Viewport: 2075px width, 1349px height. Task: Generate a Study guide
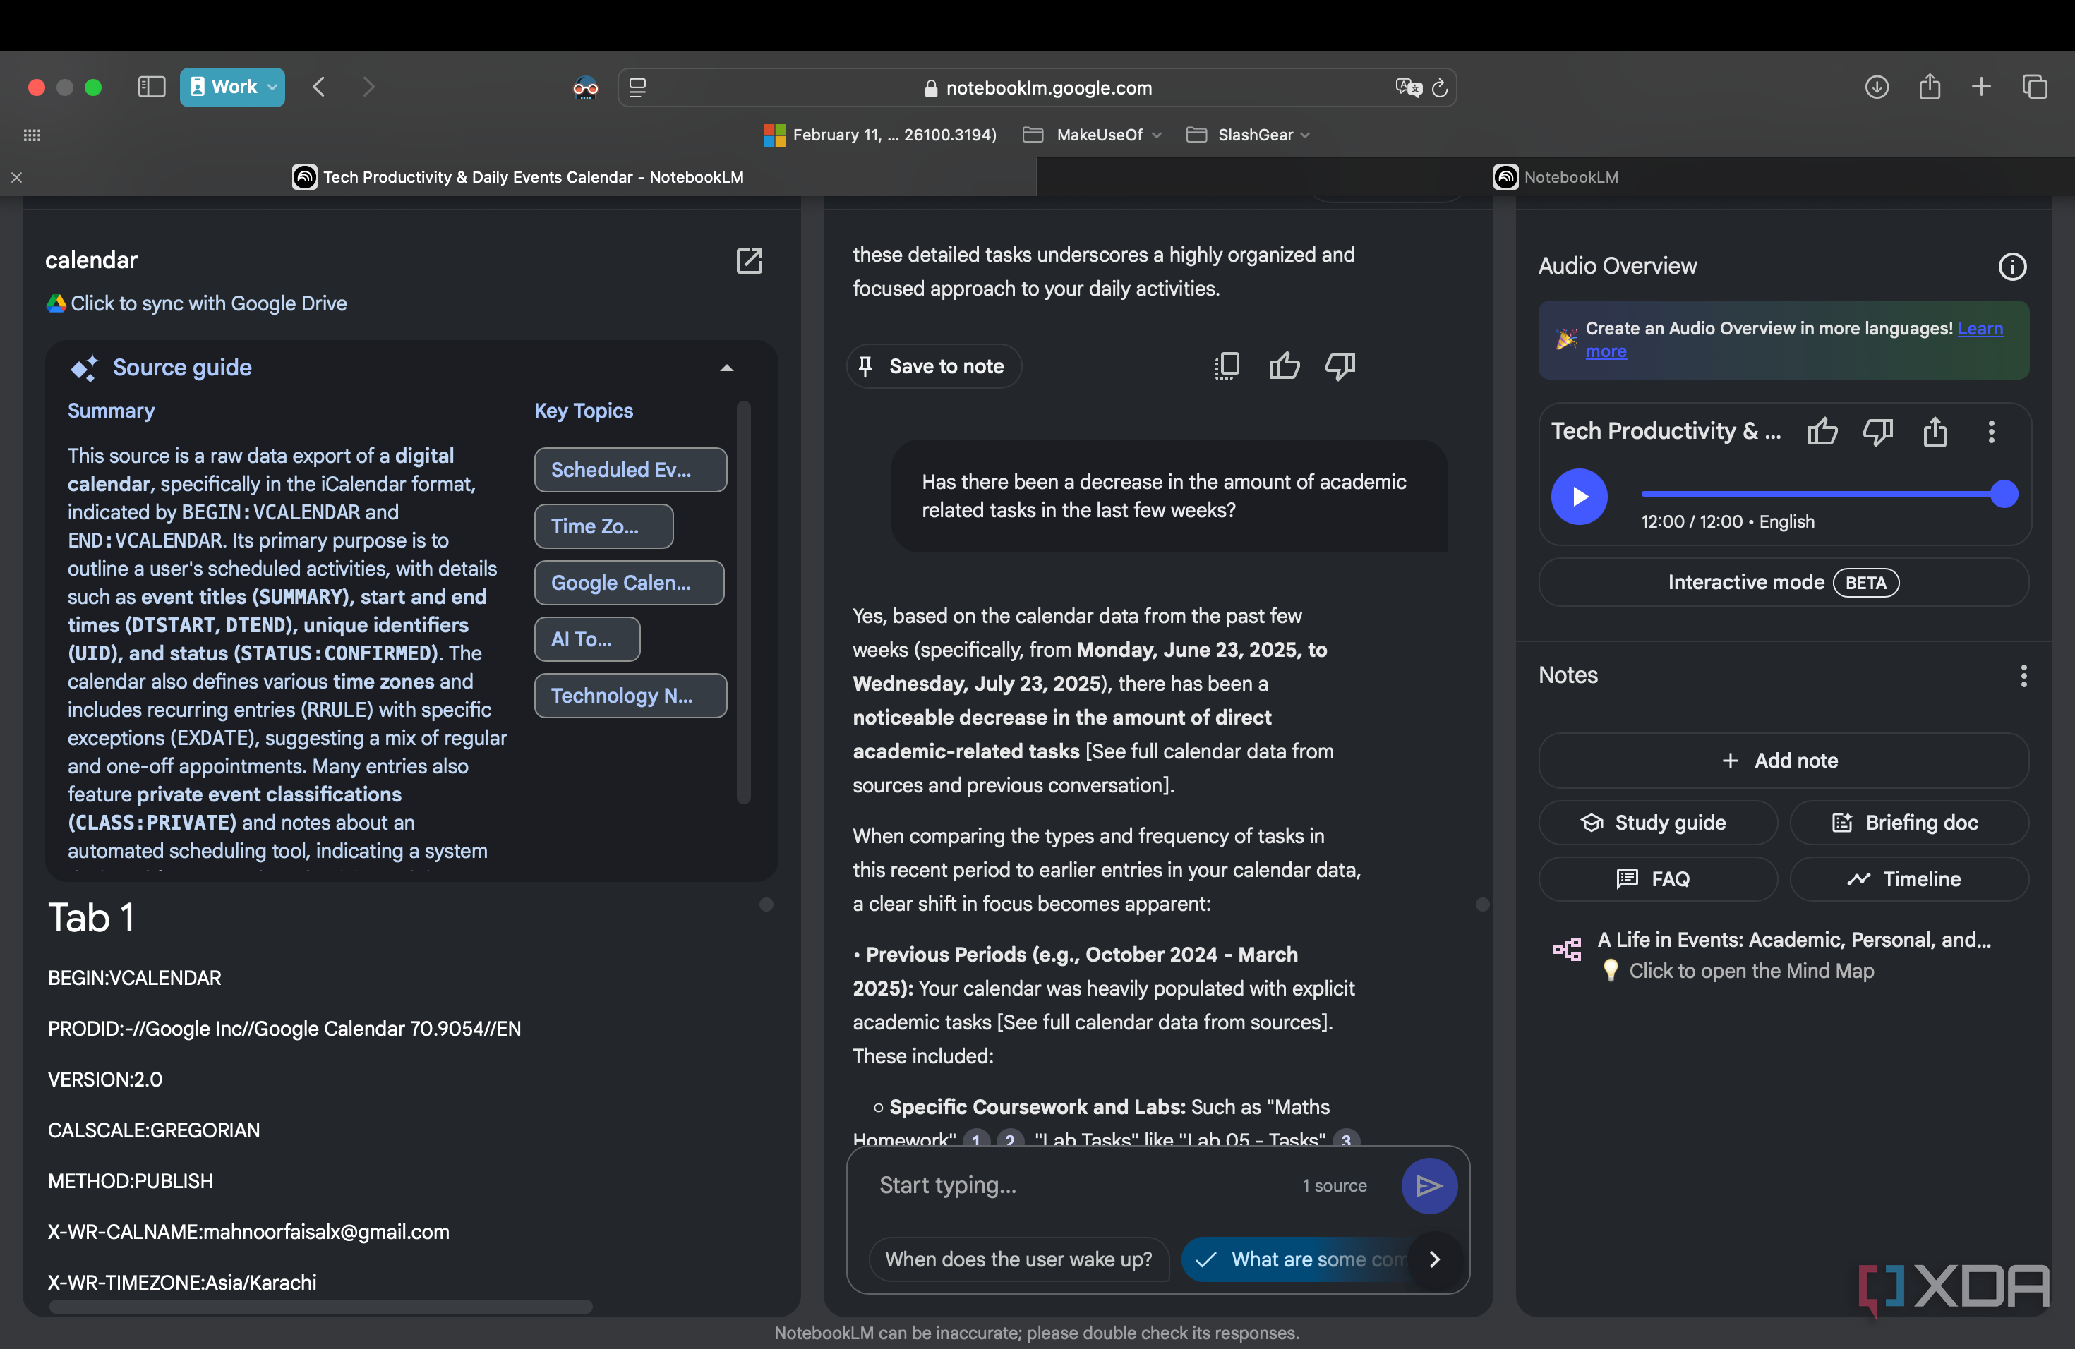tap(1657, 823)
